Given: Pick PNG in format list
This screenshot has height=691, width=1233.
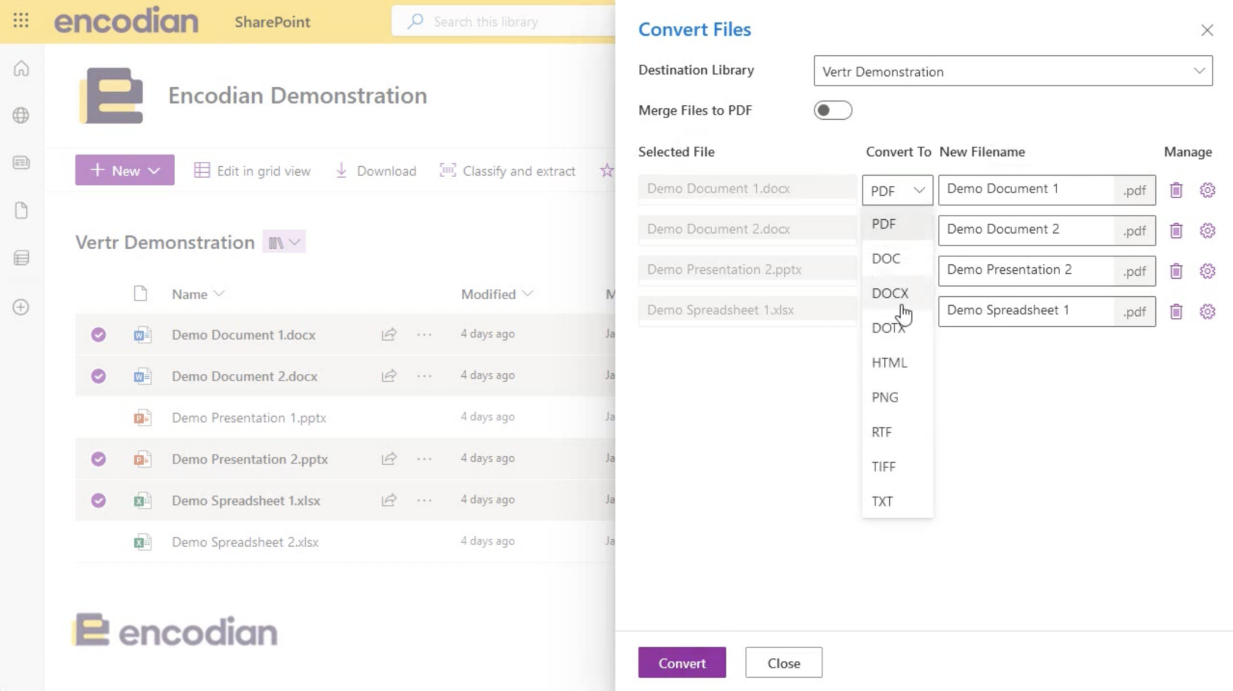Looking at the screenshot, I should (x=897, y=397).
